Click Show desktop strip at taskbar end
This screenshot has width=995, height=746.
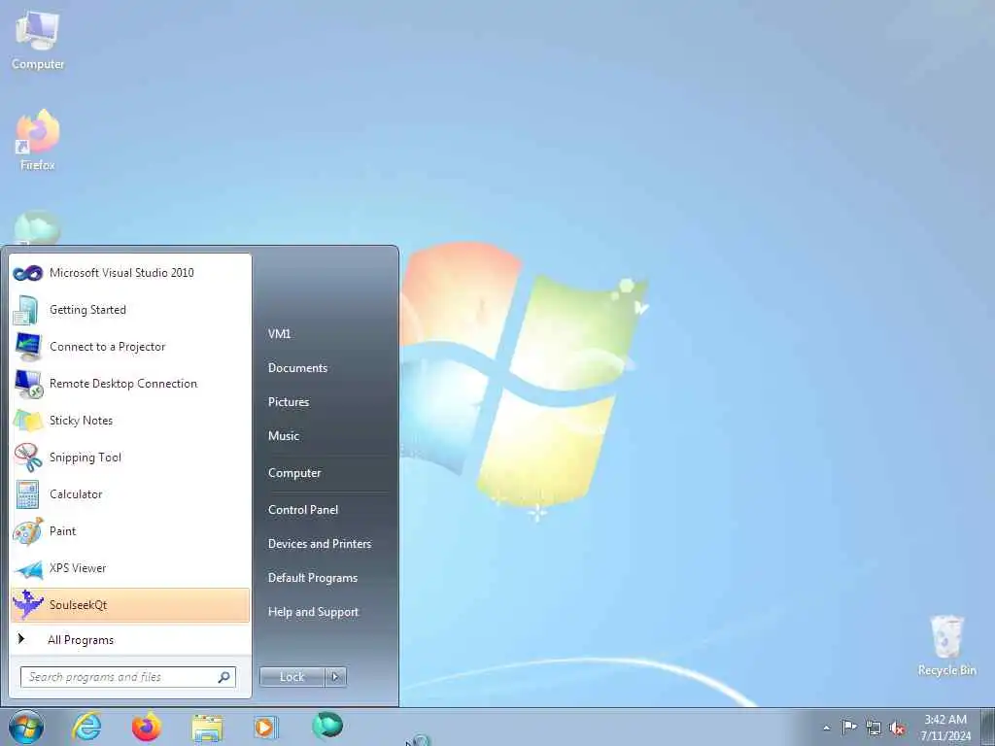(987, 728)
